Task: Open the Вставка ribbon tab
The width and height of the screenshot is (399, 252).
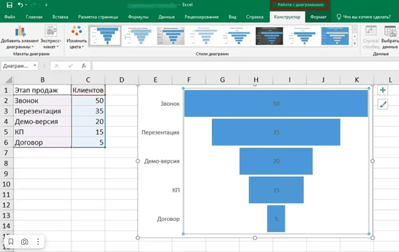Action: [x=60, y=17]
